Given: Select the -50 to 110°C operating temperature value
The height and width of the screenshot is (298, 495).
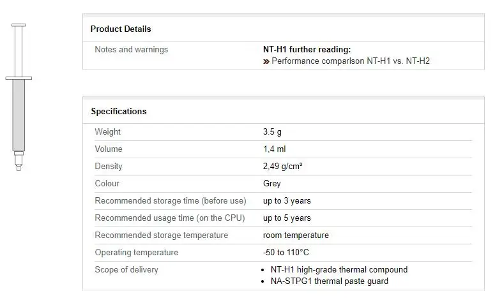Looking at the screenshot, I should (x=286, y=253).
